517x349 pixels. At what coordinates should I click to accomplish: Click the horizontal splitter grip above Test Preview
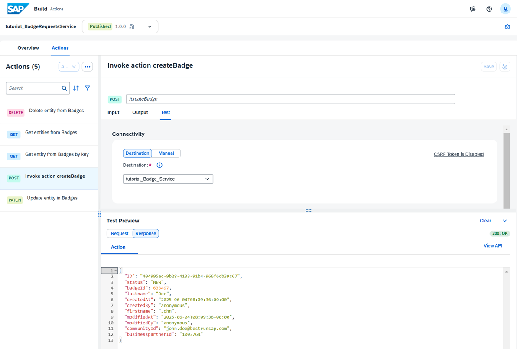pos(308,210)
